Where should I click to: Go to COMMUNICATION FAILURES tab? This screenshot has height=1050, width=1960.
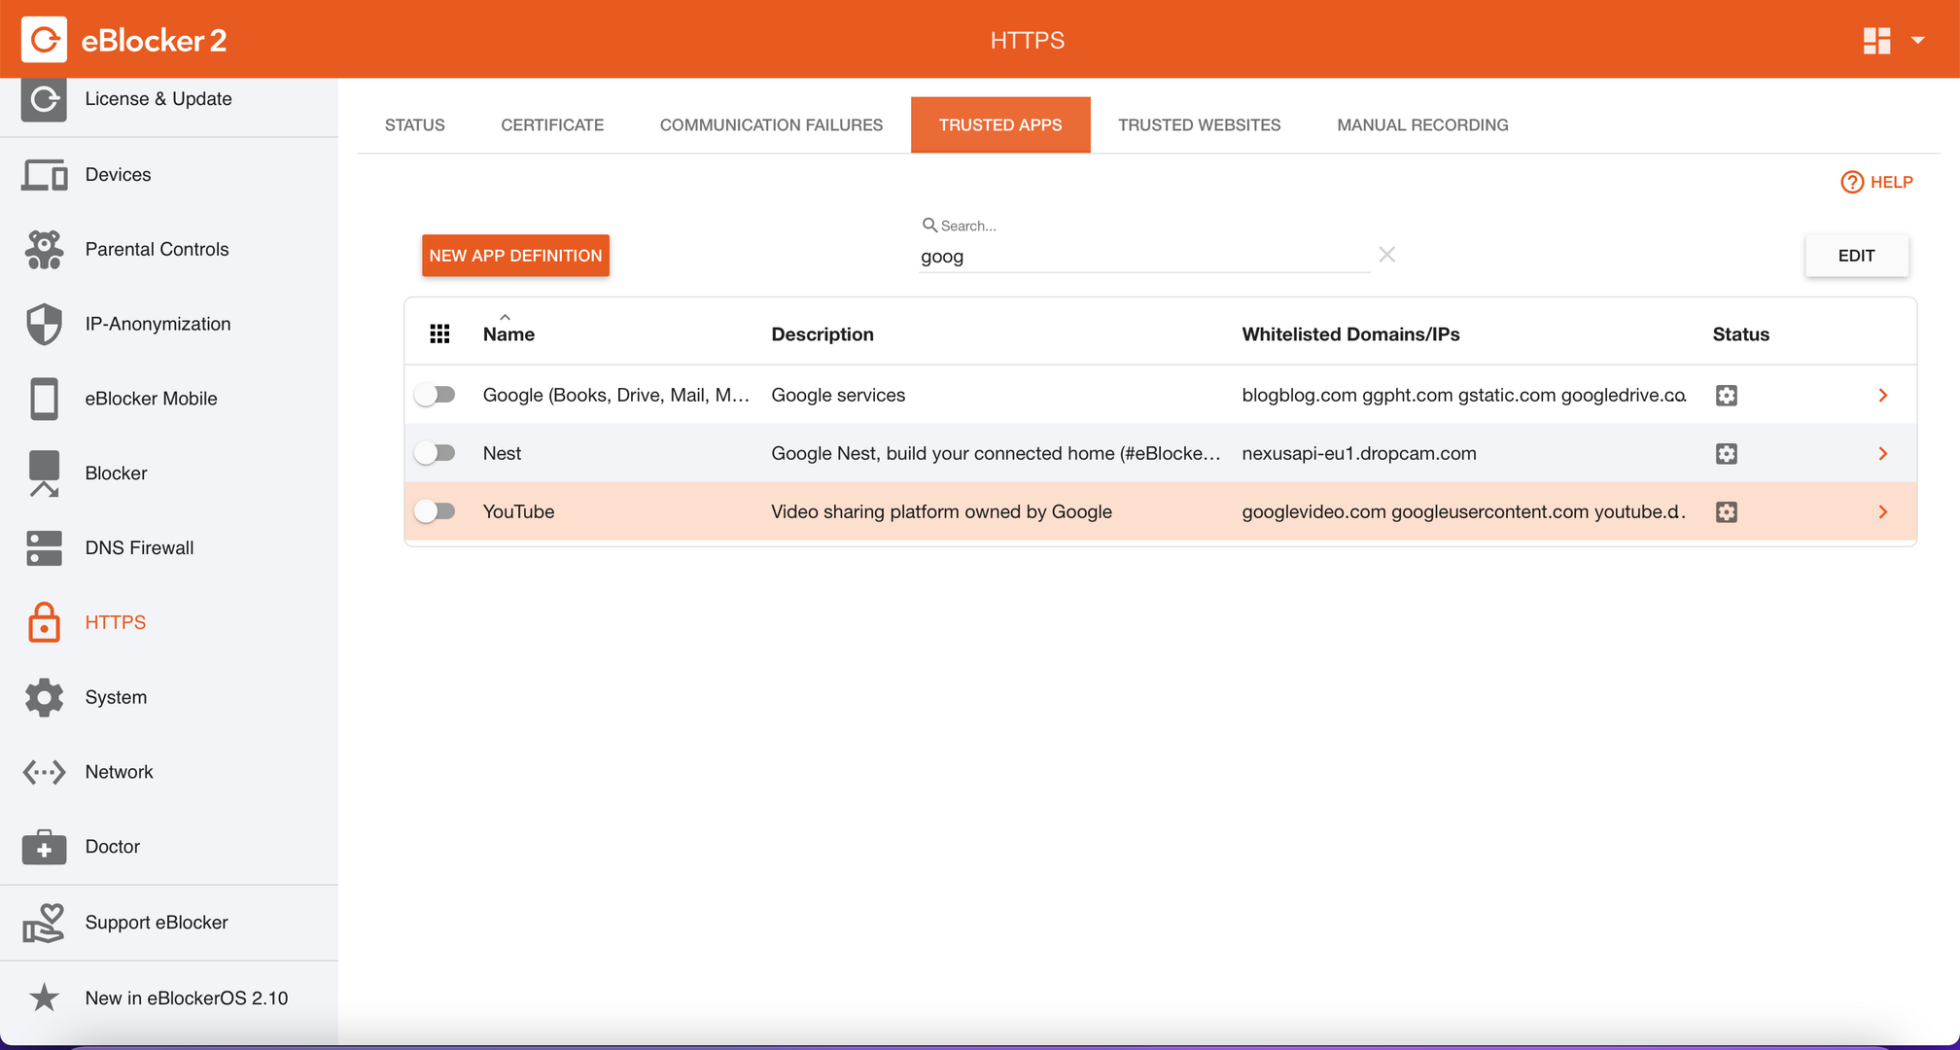tap(771, 124)
